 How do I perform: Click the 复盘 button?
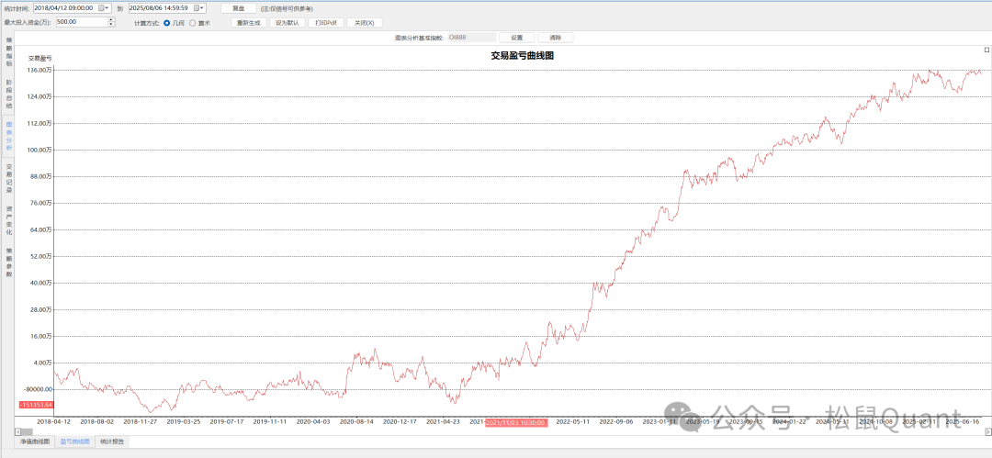pyautogui.click(x=238, y=7)
